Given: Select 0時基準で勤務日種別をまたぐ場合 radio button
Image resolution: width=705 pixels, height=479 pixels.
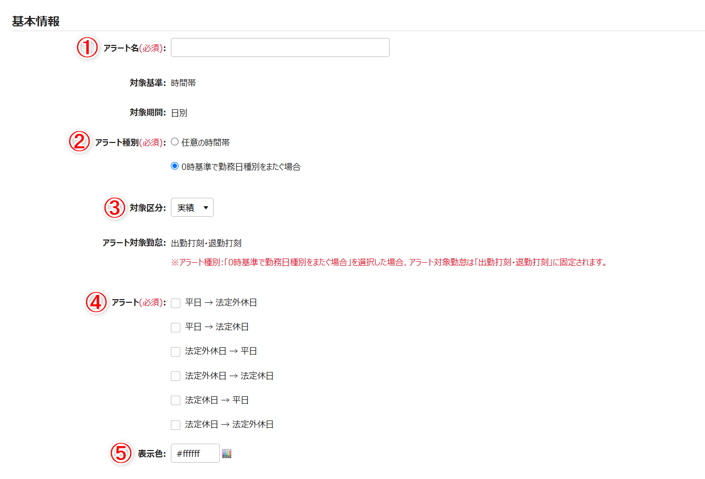Looking at the screenshot, I should point(175,166).
